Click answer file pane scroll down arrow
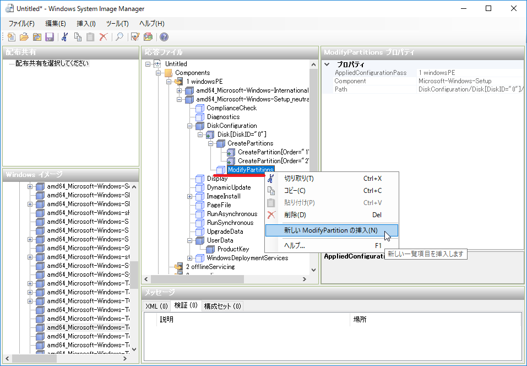Viewport: 527px width, 366px height. coord(313,270)
